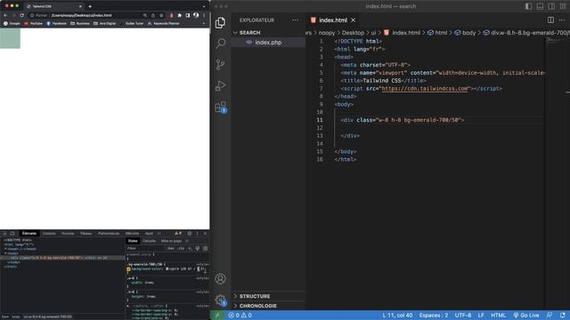Image resolution: width=570 pixels, height=320 pixels.
Task: Click feedback icon in status bar
Action: (x=550, y=316)
